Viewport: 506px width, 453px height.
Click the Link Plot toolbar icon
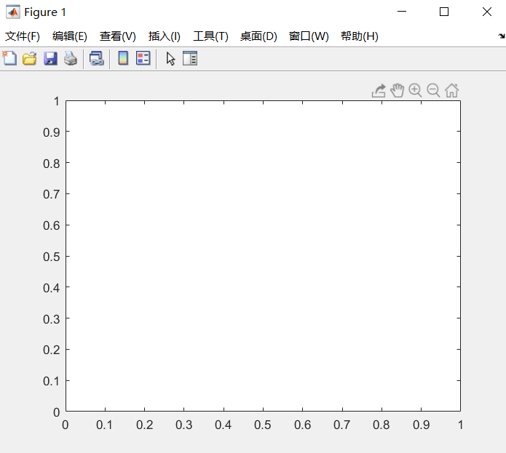97,59
